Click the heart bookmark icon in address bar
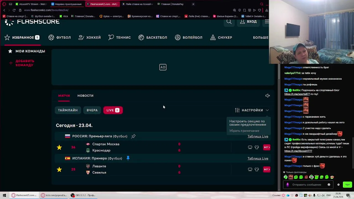This screenshot has width=354, height=199. click(259, 10)
